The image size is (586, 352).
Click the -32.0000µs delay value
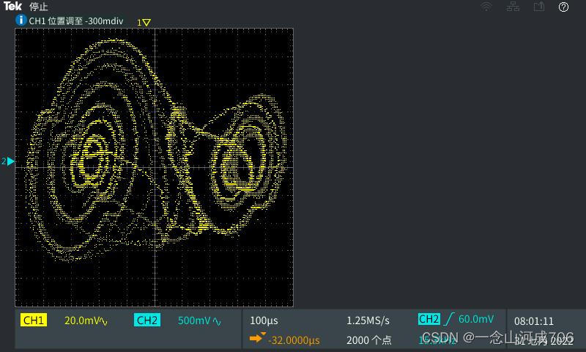click(x=294, y=340)
